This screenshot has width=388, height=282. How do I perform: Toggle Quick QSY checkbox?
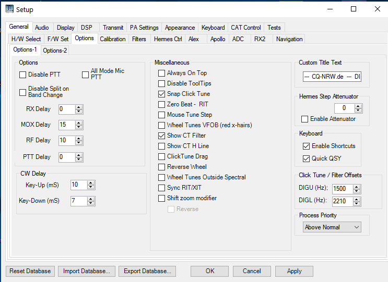(306, 158)
